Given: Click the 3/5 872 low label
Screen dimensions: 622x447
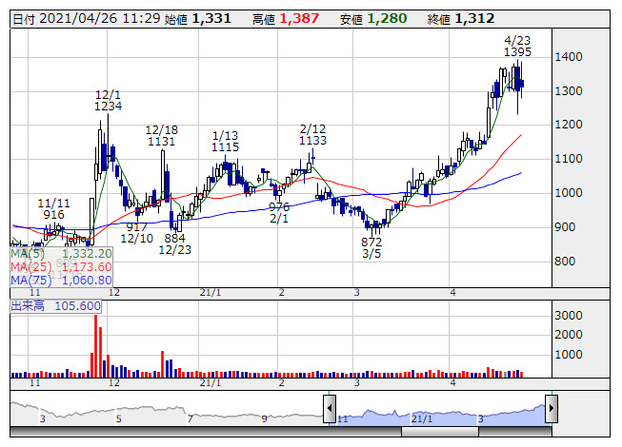Looking at the screenshot, I should tap(371, 249).
